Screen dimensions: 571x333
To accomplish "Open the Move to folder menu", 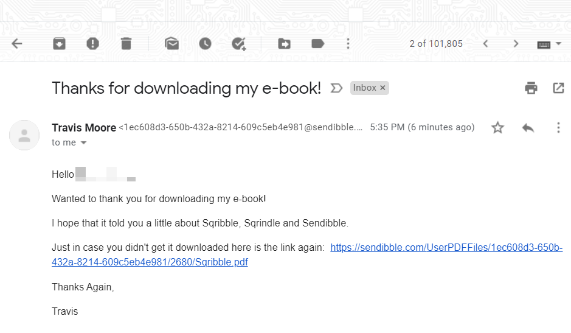I will 284,44.
